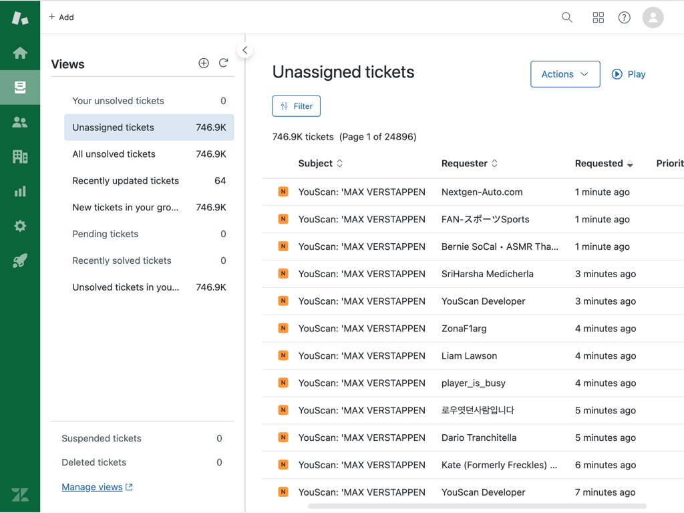This screenshot has width=684, height=513.
Task: Open Customers icon in left sidebar
Action: [20, 122]
